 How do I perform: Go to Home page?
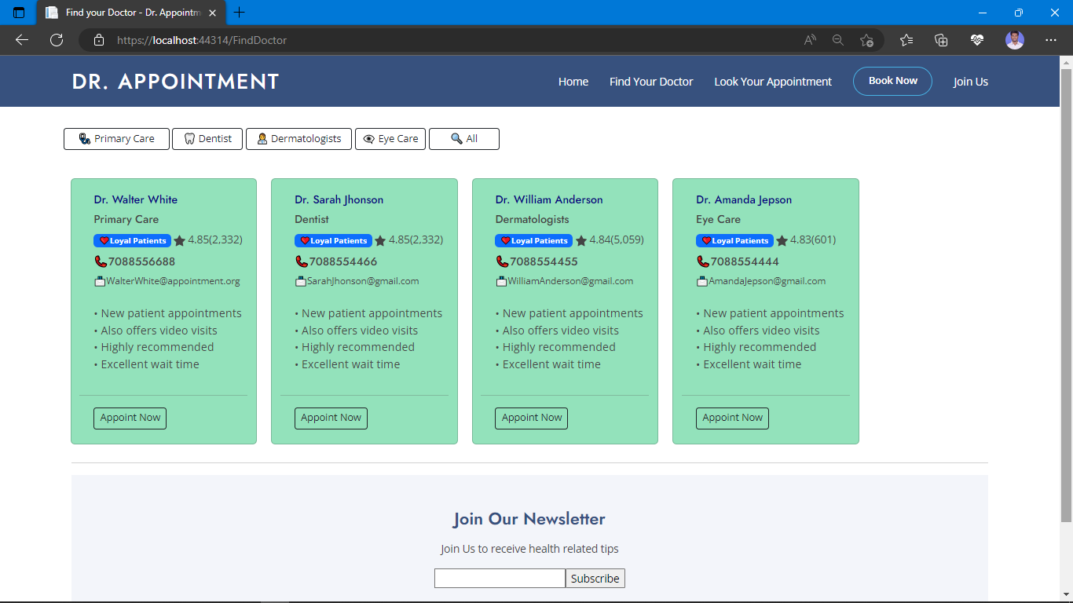(x=573, y=82)
